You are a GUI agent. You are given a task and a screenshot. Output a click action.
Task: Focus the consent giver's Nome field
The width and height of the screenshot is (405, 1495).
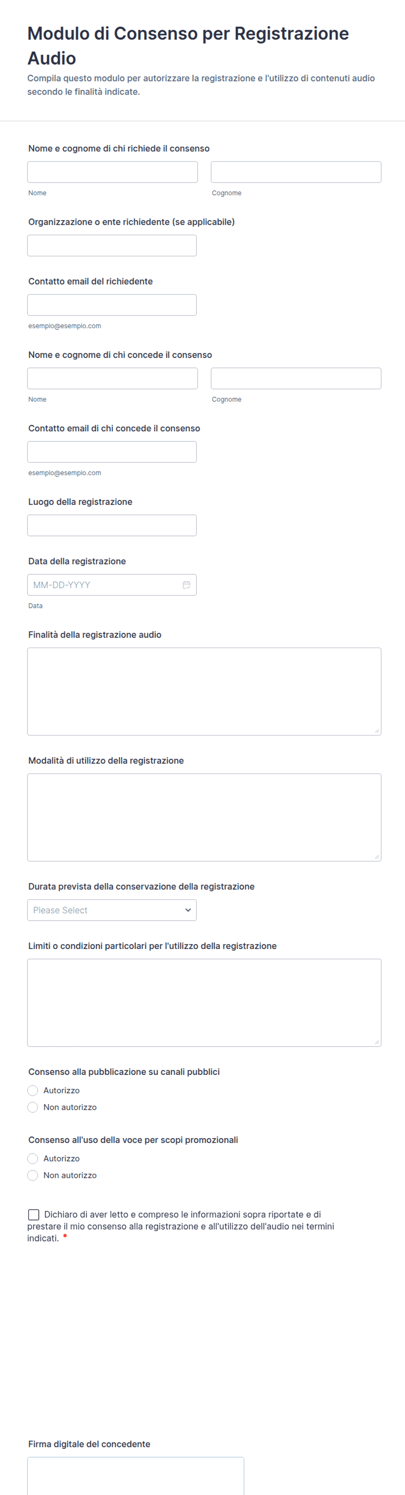[112, 378]
